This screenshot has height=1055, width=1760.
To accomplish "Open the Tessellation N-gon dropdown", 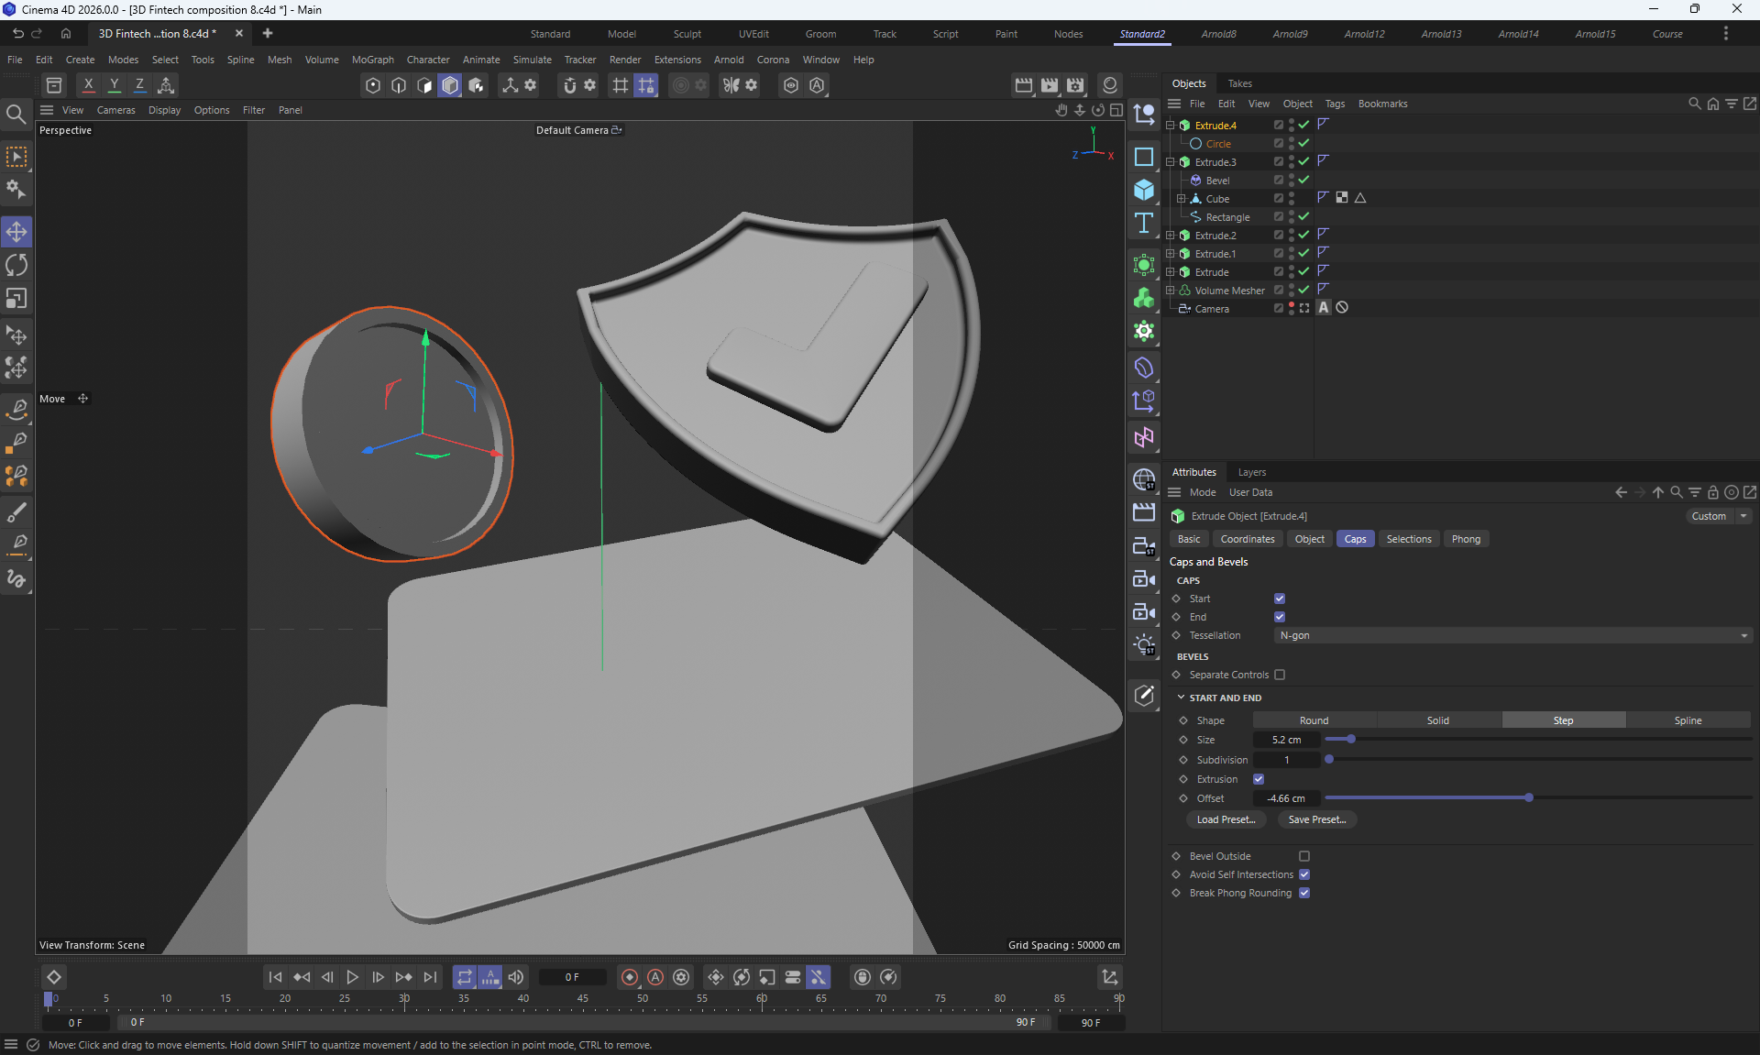I will pyautogui.click(x=1512, y=635).
